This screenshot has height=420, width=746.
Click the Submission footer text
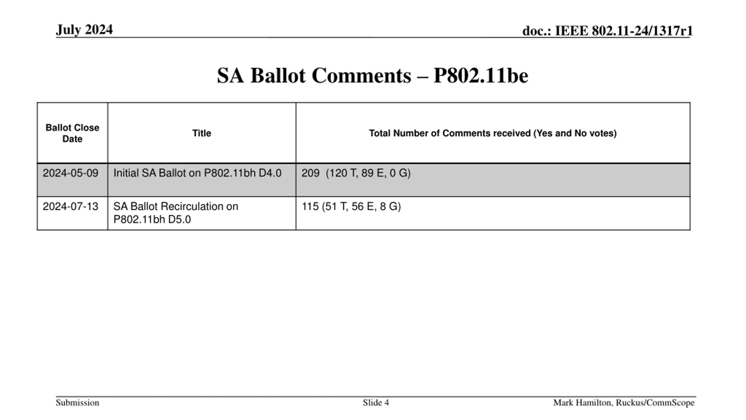click(x=78, y=403)
